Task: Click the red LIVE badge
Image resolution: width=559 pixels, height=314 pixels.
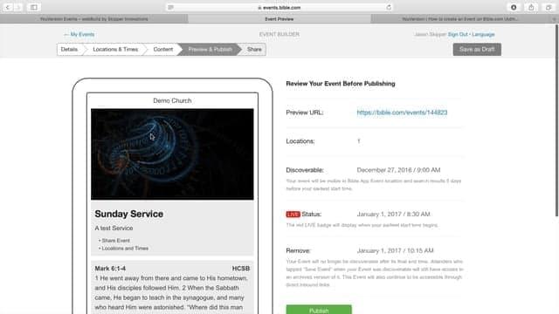Action: click(293, 215)
